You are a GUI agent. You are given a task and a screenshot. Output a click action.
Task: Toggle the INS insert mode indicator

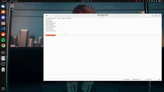click(159, 80)
